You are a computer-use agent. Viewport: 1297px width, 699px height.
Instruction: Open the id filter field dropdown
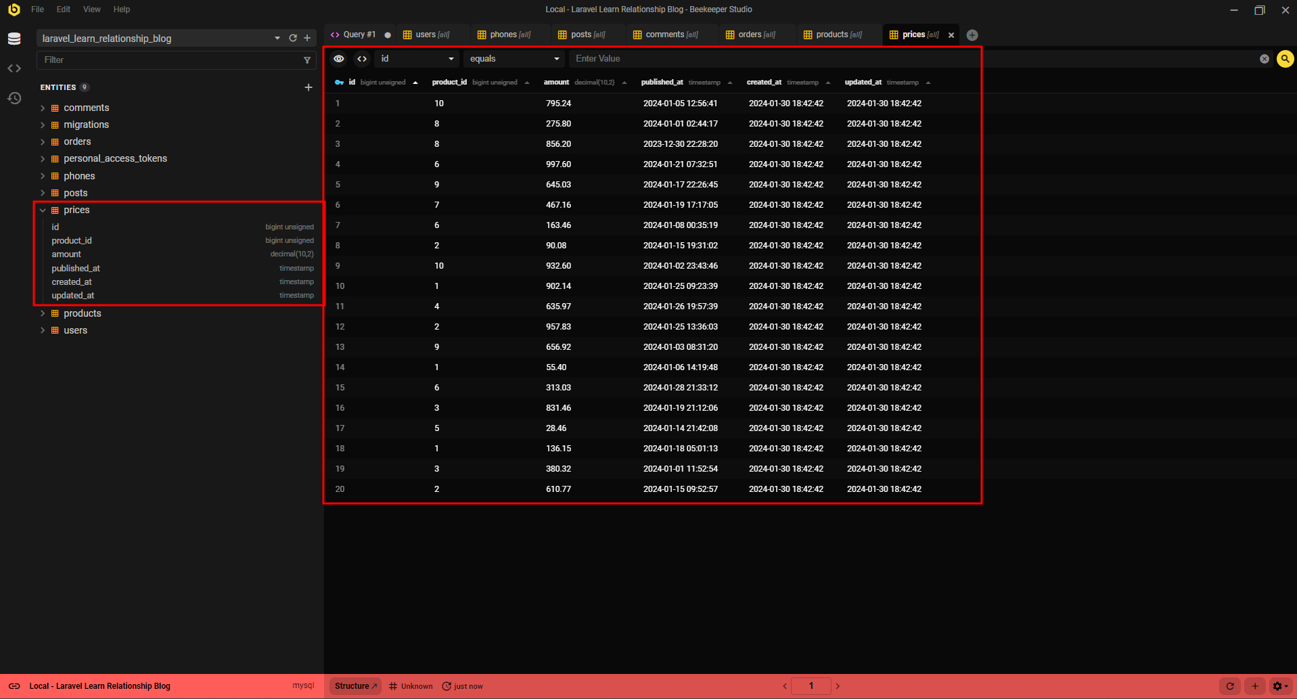point(416,59)
